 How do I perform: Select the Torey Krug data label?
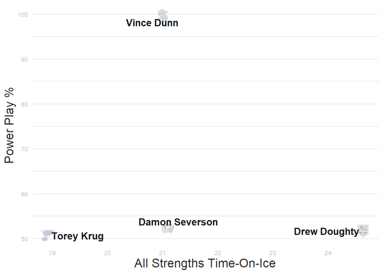(77, 237)
